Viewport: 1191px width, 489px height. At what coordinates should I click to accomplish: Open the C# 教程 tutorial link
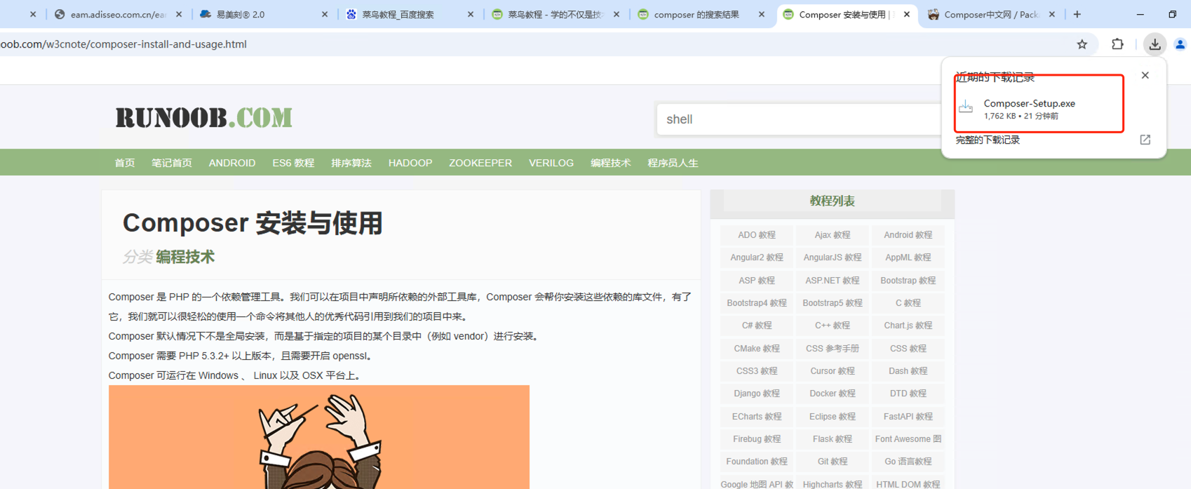click(x=757, y=326)
